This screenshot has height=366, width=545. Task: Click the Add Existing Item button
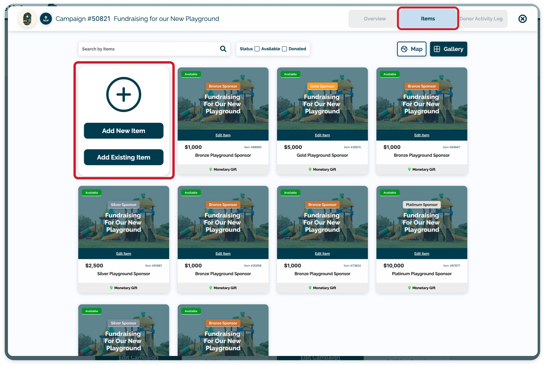pos(124,157)
